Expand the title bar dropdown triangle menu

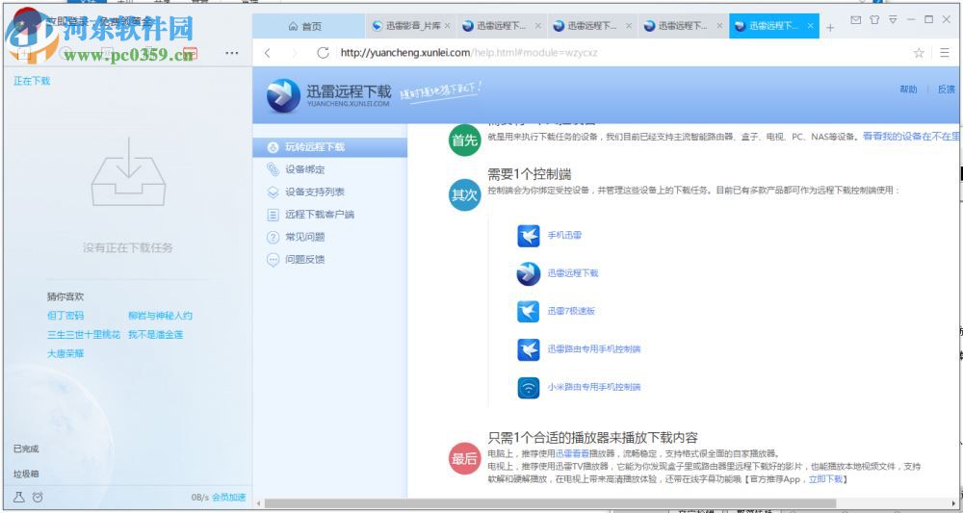[x=893, y=20]
